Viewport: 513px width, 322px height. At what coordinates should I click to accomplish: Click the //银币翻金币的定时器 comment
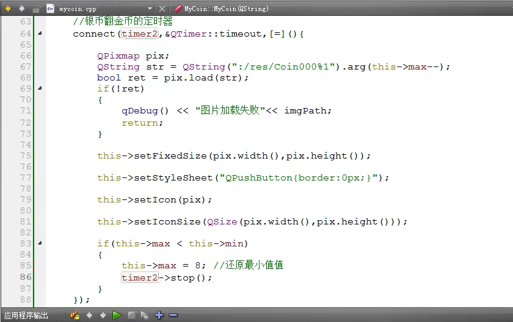123,21
